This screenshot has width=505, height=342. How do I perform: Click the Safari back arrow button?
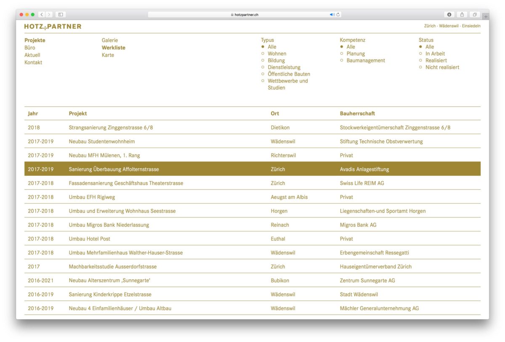[x=42, y=15]
